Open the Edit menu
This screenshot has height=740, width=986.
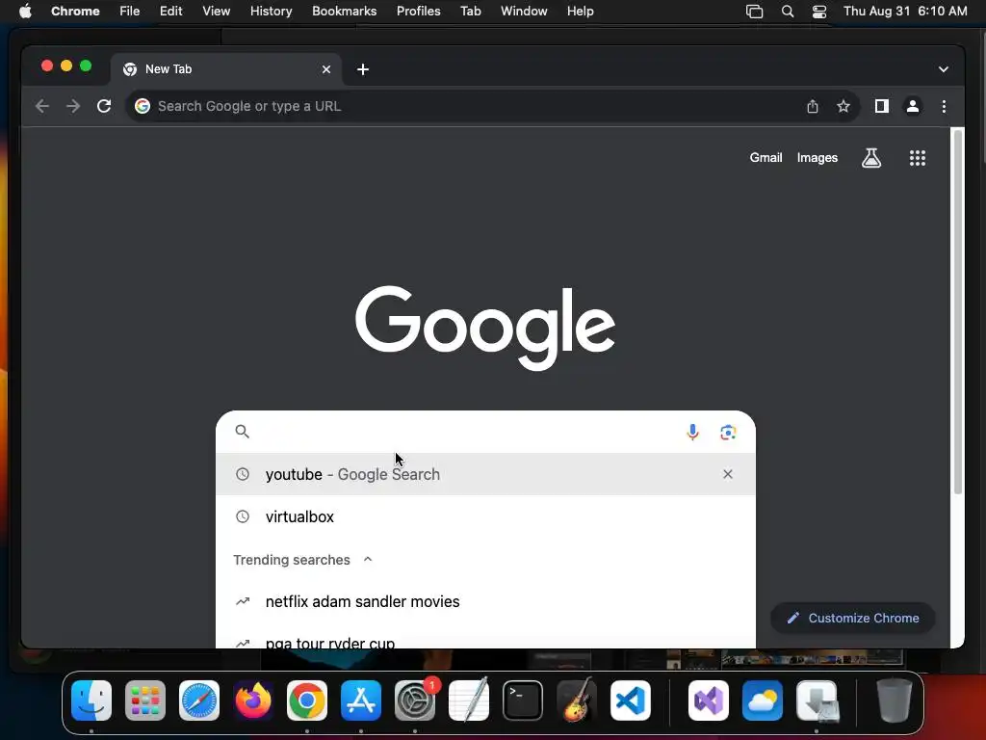click(x=170, y=11)
